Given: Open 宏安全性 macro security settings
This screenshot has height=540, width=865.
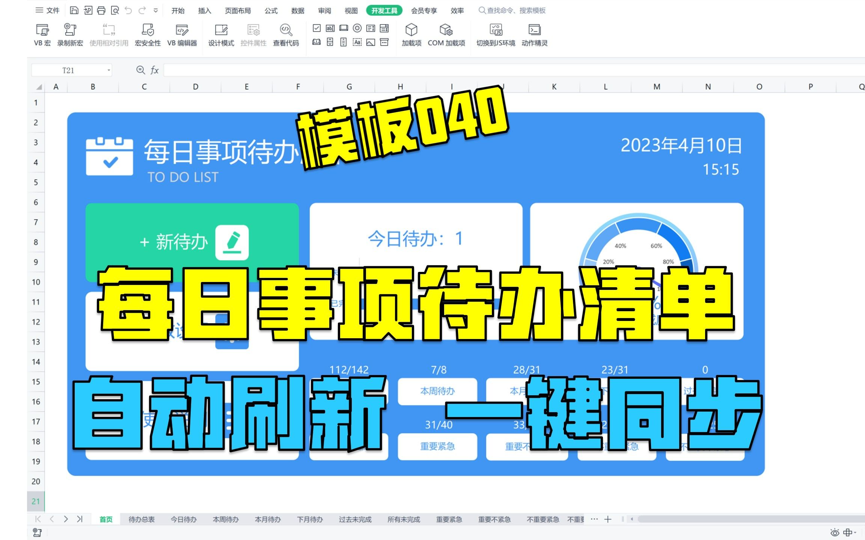Looking at the screenshot, I should pyautogui.click(x=148, y=35).
